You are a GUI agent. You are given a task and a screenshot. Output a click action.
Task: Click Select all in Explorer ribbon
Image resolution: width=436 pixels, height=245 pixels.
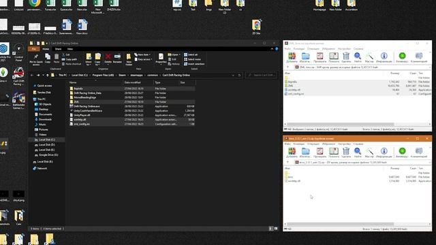coord(191,54)
